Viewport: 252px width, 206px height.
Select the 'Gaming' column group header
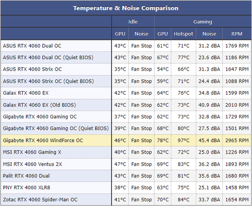pos(203,22)
